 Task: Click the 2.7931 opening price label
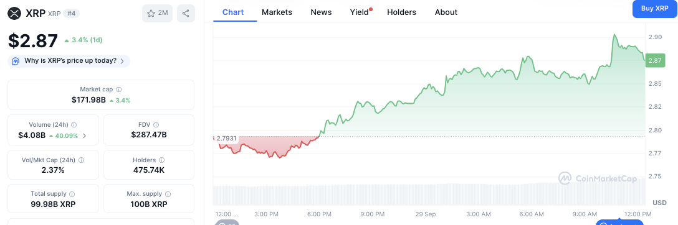[226, 139]
